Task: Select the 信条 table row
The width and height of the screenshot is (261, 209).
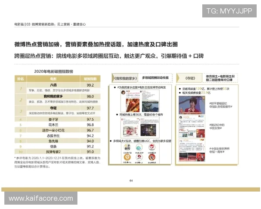Action: 57,146
